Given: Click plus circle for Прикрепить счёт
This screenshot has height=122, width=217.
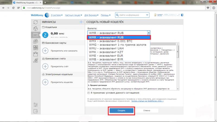Looking at the screenshot, I should pyautogui.click(x=45, y=66).
